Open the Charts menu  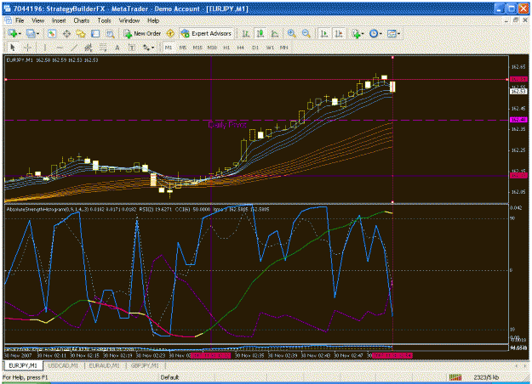click(x=82, y=20)
